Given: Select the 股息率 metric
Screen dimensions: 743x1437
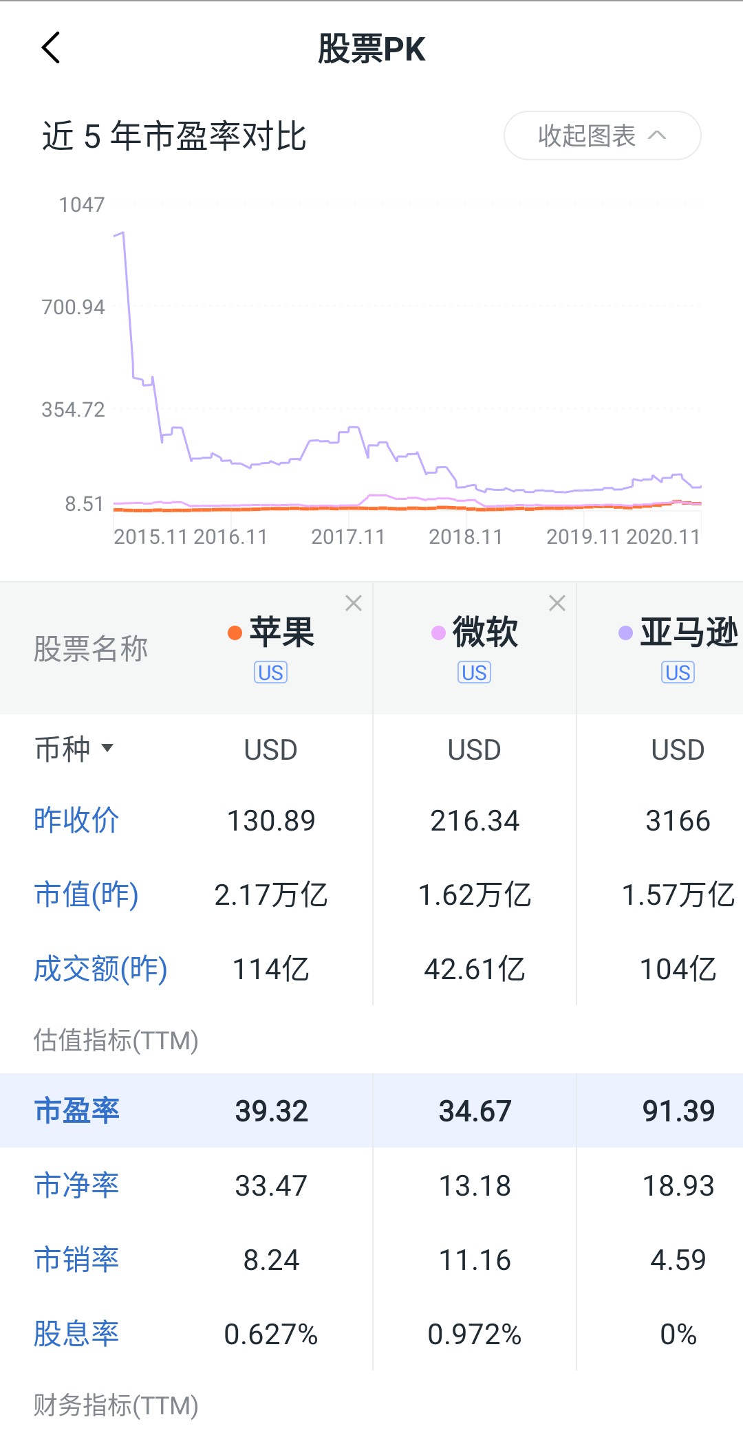Looking at the screenshot, I should click(77, 1334).
